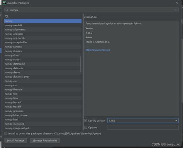
Task: Open the version dropdown arrow
Action: click(x=176, y=121)
